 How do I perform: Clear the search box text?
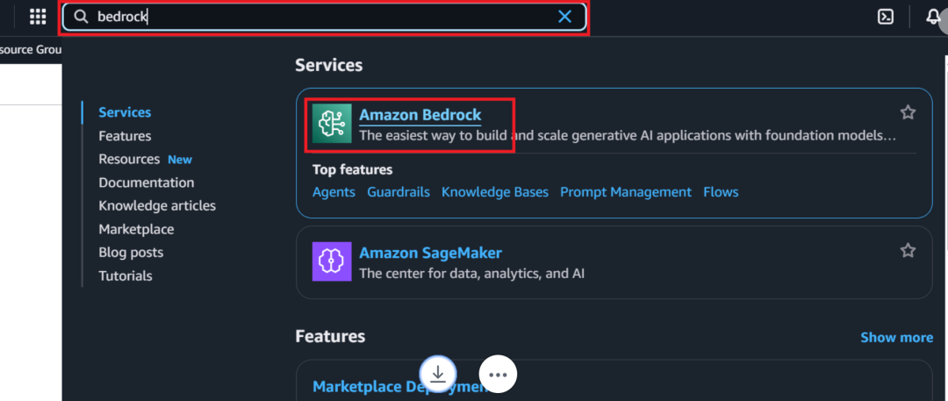(565, 17)
